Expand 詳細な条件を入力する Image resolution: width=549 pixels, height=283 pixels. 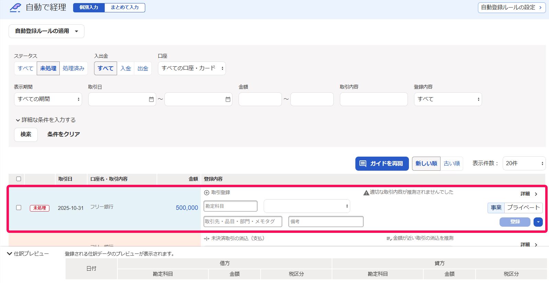click(45, 120)
